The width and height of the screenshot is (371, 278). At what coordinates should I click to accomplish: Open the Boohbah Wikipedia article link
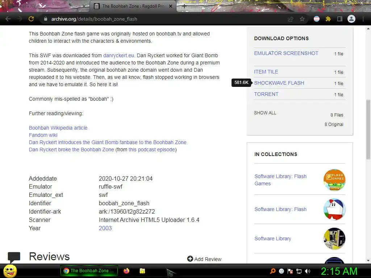(58, 128)
